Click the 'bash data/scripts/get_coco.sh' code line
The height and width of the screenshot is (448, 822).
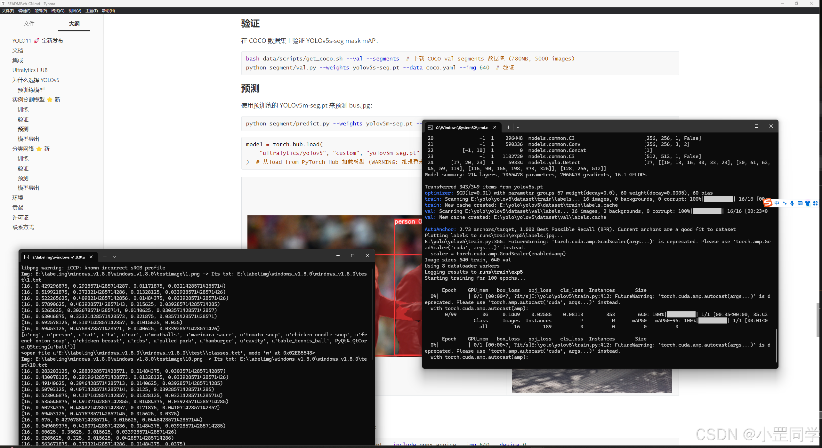(410, 59)
